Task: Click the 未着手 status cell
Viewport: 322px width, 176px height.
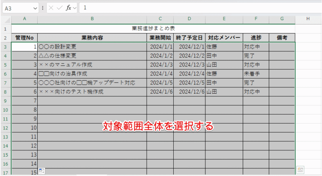Action: [256, 74]
